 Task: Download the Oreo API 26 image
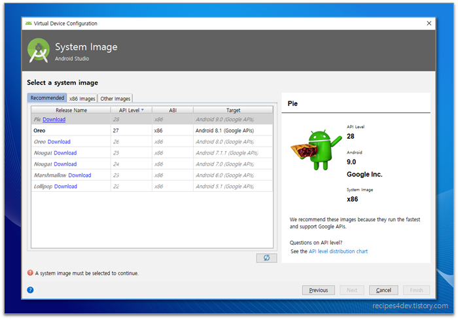(x=59, y=142)
